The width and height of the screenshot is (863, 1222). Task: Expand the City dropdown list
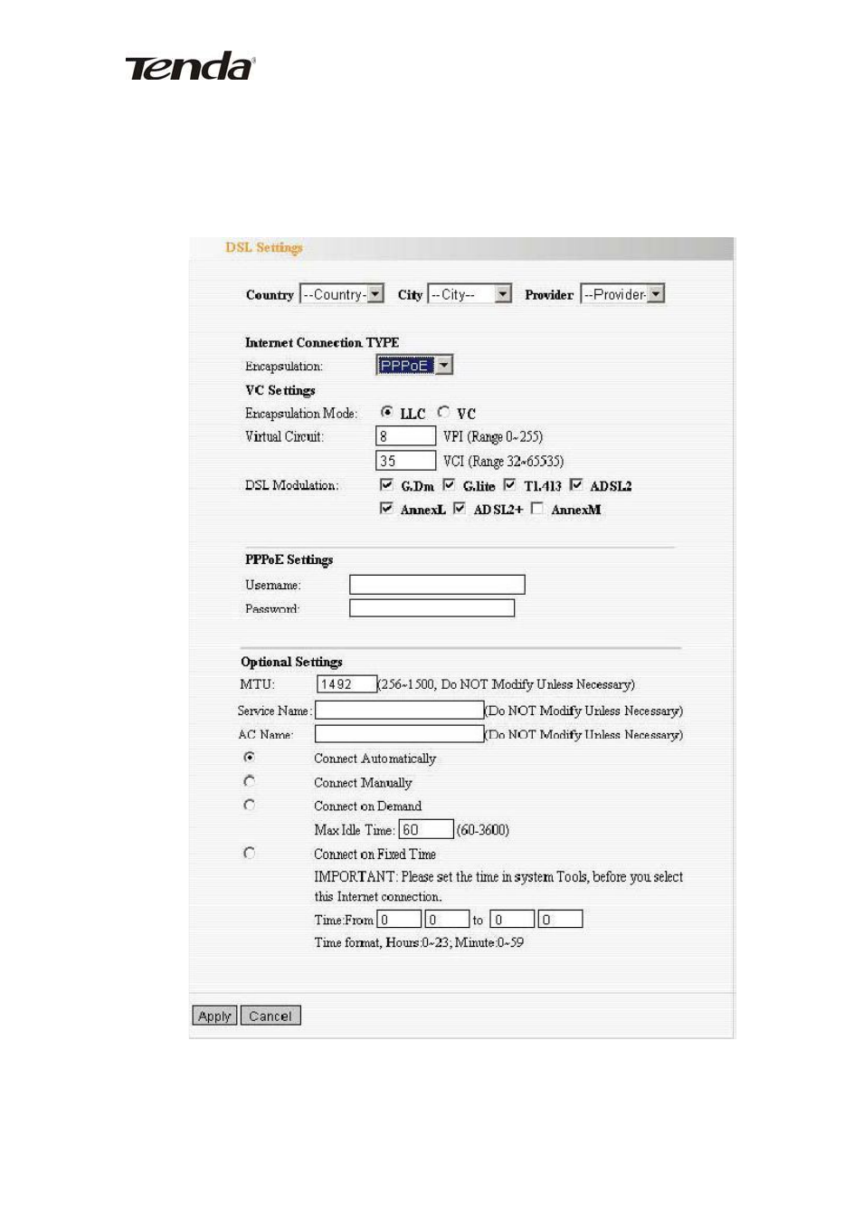coord(469,294)
